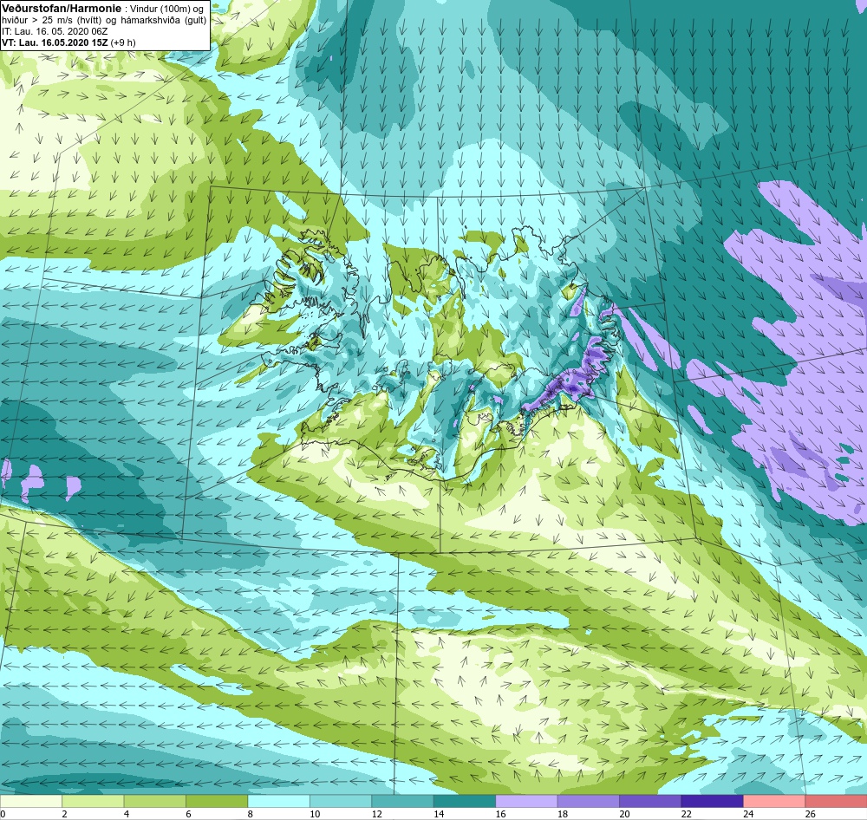Click the dark teal 14–16 m/s legend swatch
Viewport: 867px width, 820px height.
coord(465,801)
